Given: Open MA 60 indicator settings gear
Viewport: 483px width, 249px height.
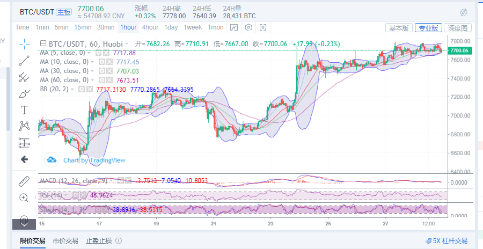Looking at the screenshot, I should [101, 80].
